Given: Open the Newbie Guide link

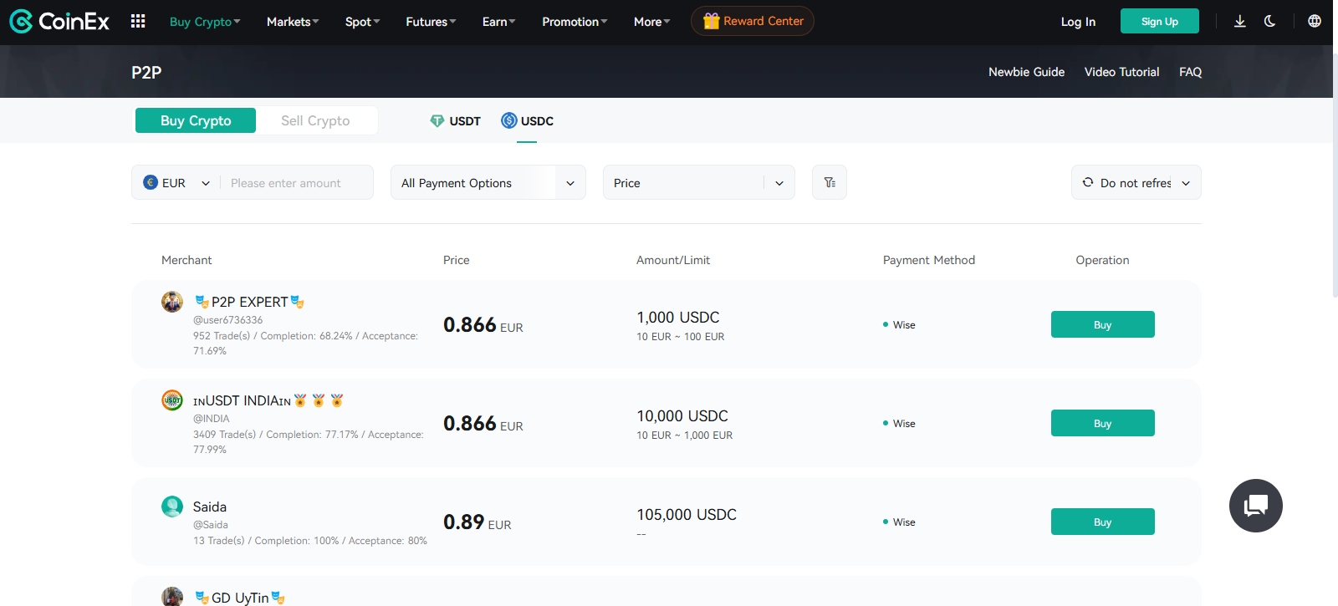Looking at the screenshot, I should click(x=1027, y=72).
